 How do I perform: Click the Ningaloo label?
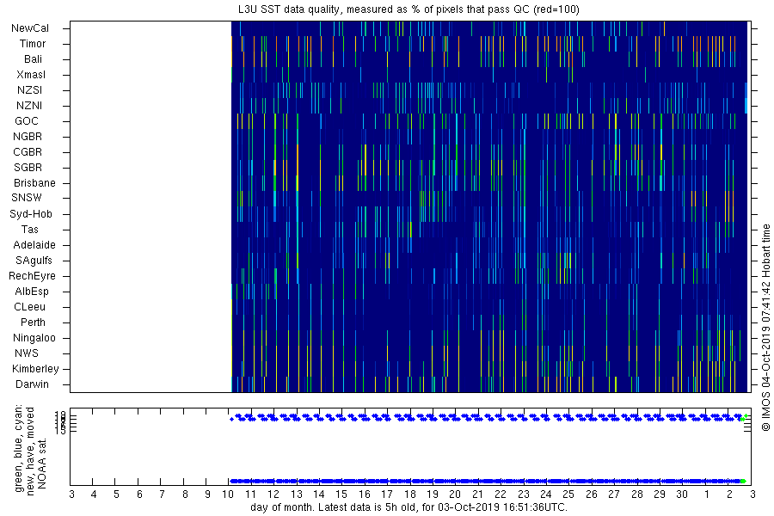tap(34, 338)
